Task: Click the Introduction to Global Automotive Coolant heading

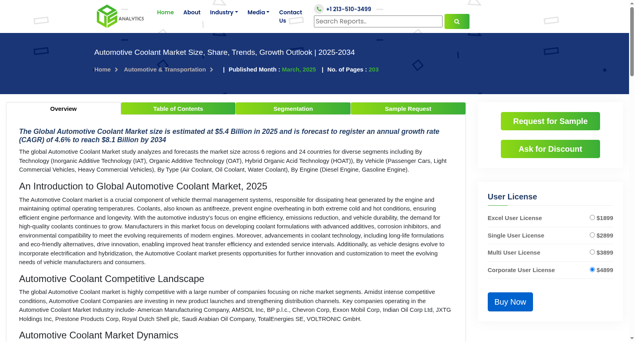Action: [x=143, y=186]
